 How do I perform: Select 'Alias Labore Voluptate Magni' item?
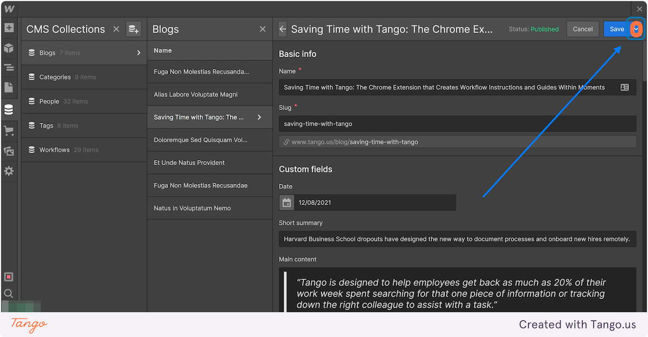(x=210, y=94)
